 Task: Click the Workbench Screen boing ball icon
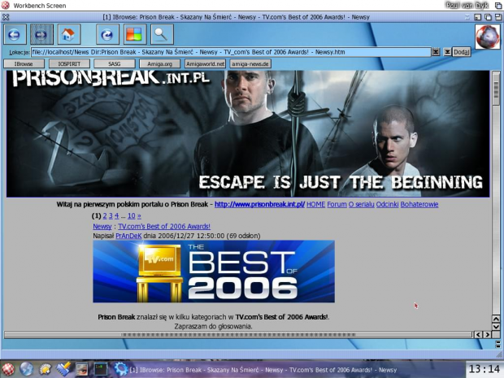[5, 5]
